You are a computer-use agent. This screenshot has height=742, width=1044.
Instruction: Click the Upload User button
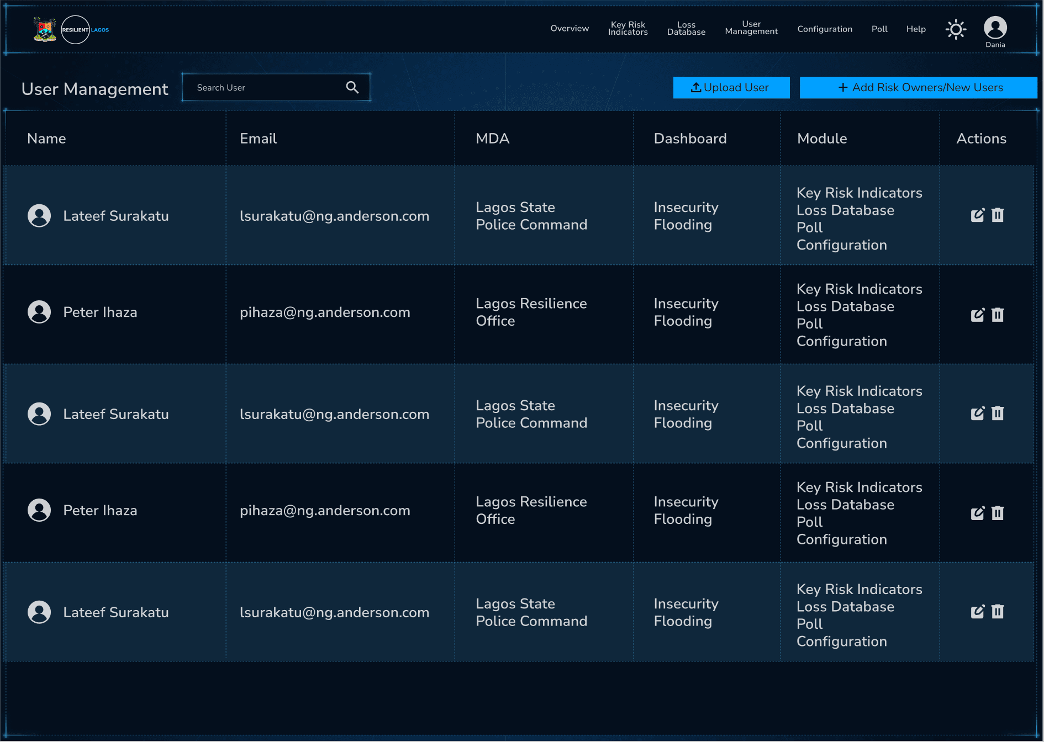[731, 88]
